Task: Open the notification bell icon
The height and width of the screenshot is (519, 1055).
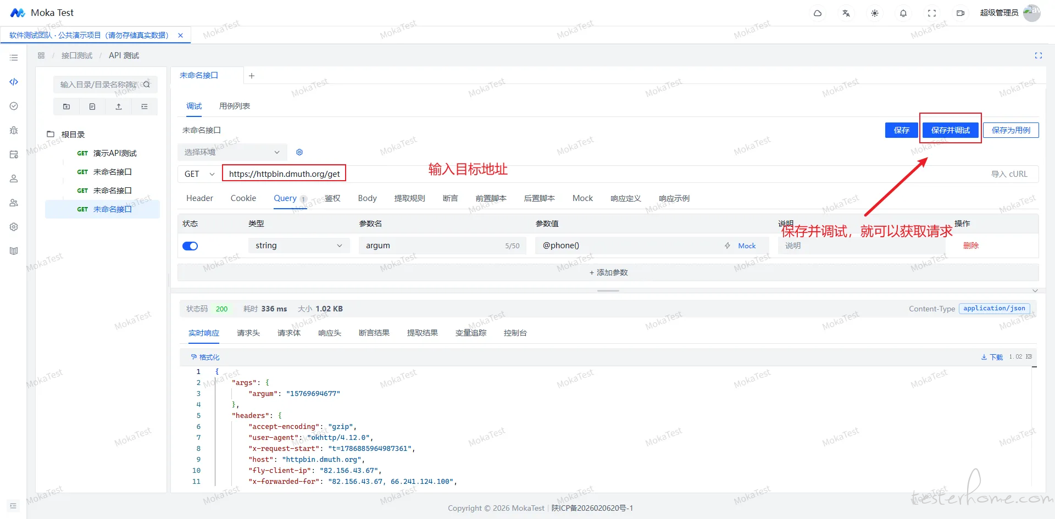Action: [903, 13]
